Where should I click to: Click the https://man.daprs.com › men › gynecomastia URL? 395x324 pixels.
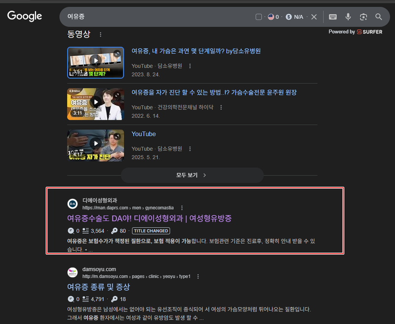click(128, 208)
